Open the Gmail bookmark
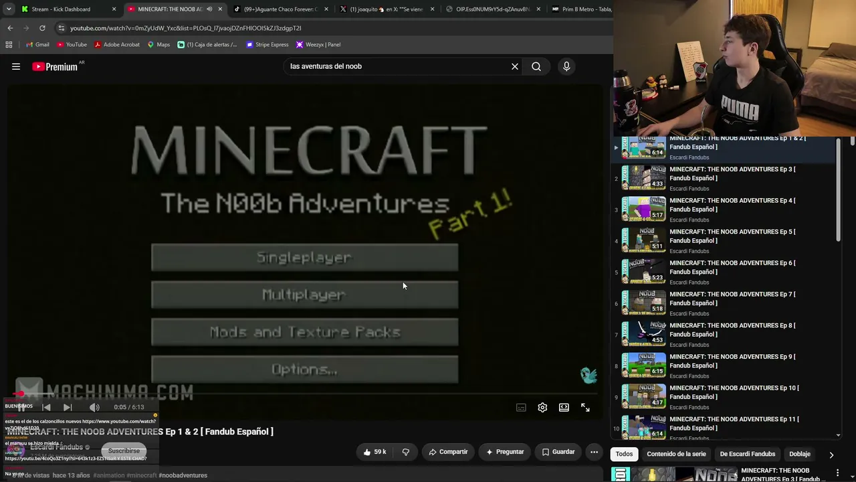This screenshot has height=482, width=856. (x=37, y=45)
